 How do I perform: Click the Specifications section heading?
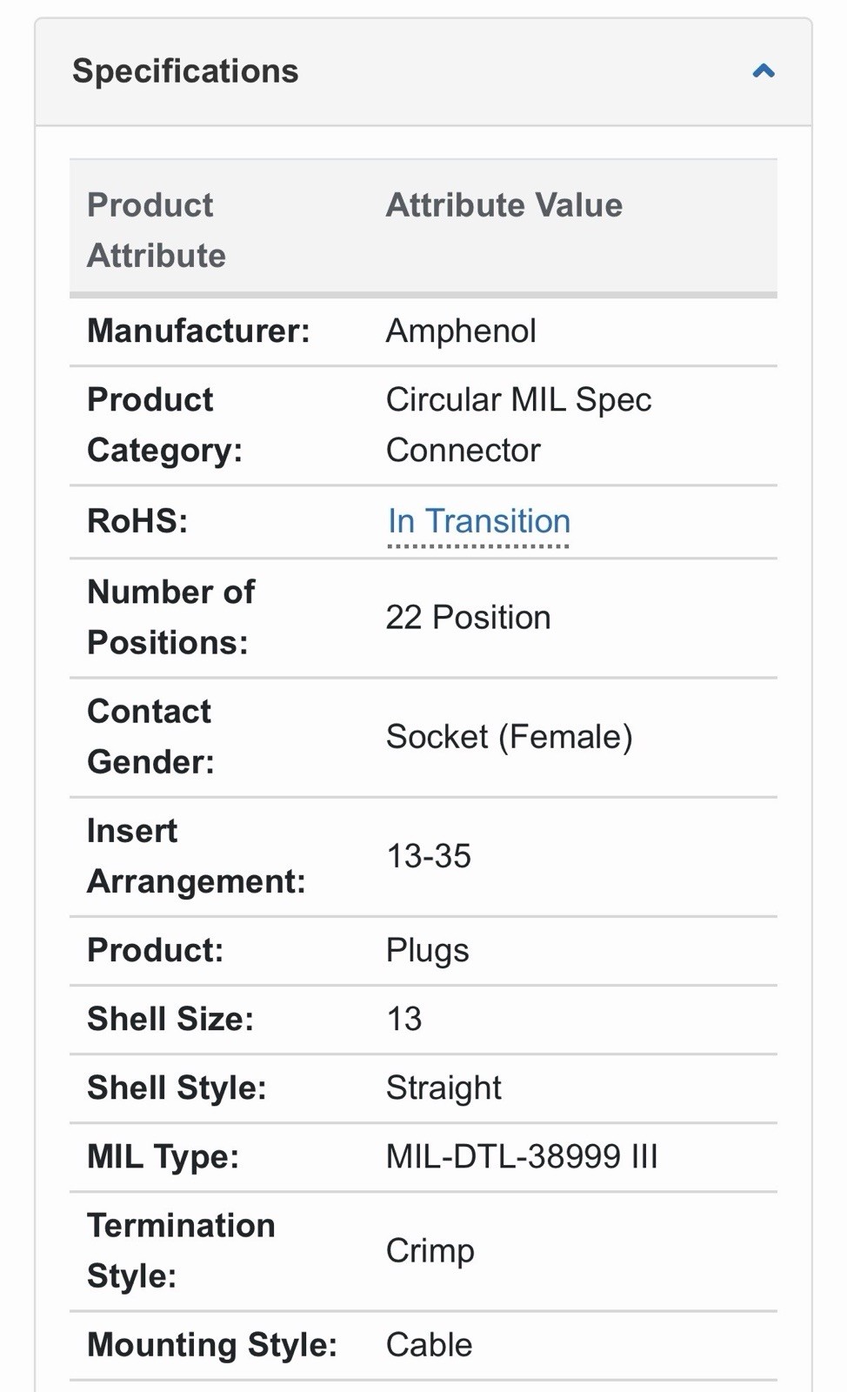click(185, 70)
